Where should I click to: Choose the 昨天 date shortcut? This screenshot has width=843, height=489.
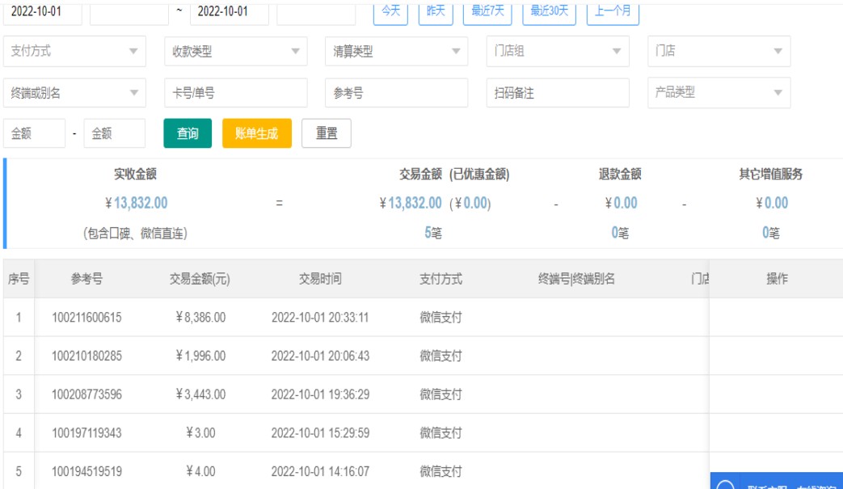coord(436,11)
